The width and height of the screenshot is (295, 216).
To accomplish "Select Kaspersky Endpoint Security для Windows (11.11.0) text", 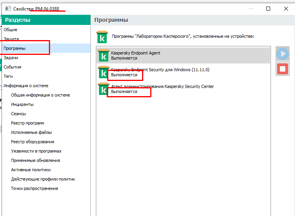I will click(160, 70).
